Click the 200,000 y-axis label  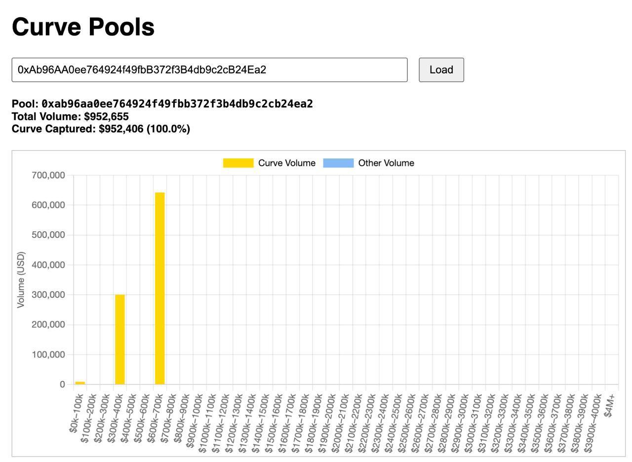[48, 325]
